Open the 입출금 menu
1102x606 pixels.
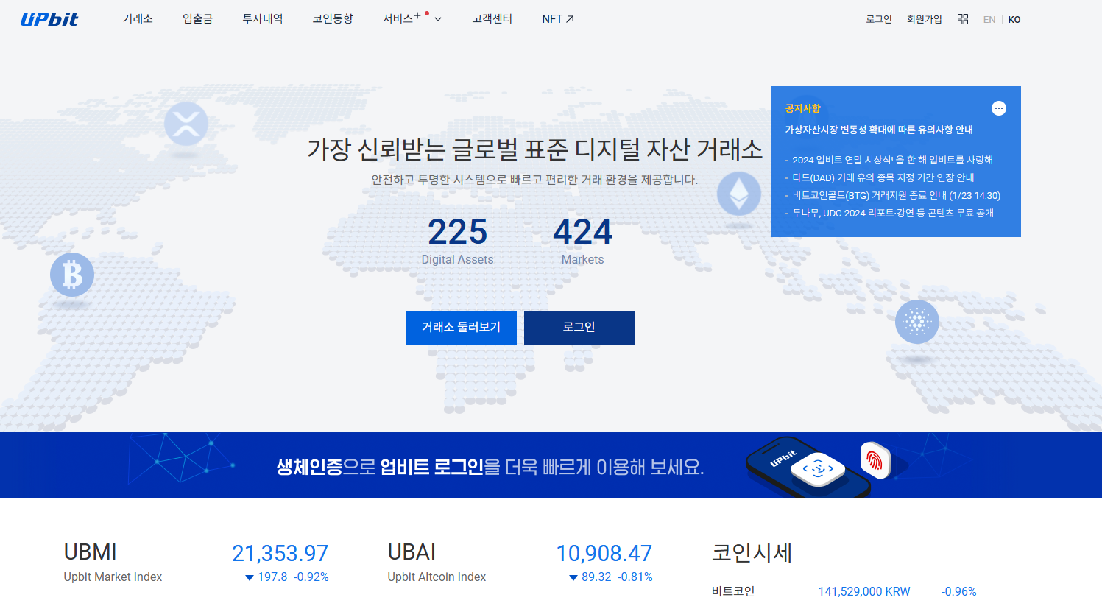point(198,19)
